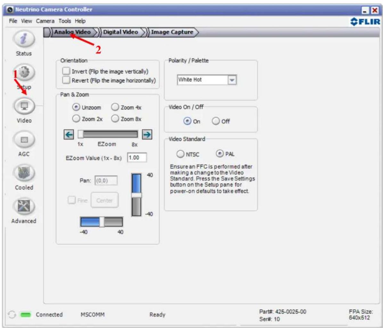Click the Pan coordinates field

(106, 181)
